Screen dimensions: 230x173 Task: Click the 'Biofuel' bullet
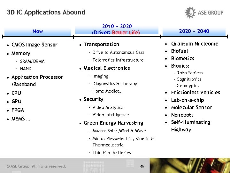[x=180, y=51]
